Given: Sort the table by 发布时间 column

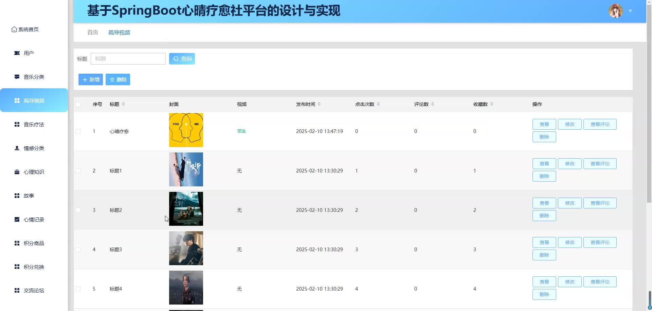Looking at the screenshot, I should 319,104.
